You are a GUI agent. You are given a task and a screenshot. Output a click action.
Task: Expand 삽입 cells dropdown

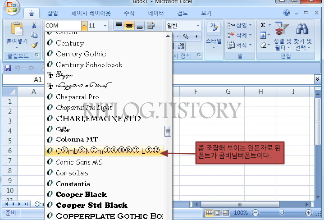coord(251,25)
